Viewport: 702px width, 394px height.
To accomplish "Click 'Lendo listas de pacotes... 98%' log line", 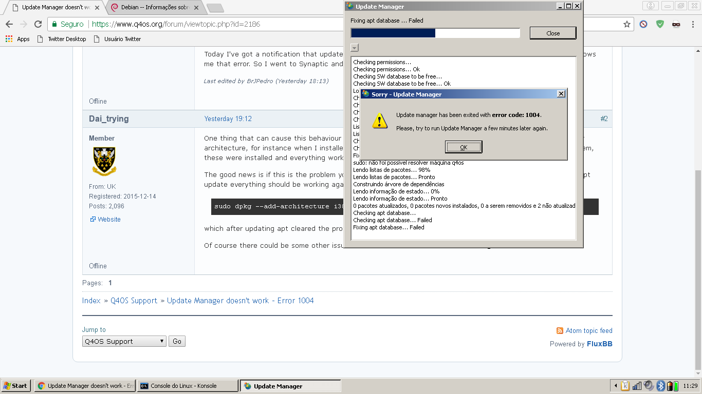I will pos(392,170).
